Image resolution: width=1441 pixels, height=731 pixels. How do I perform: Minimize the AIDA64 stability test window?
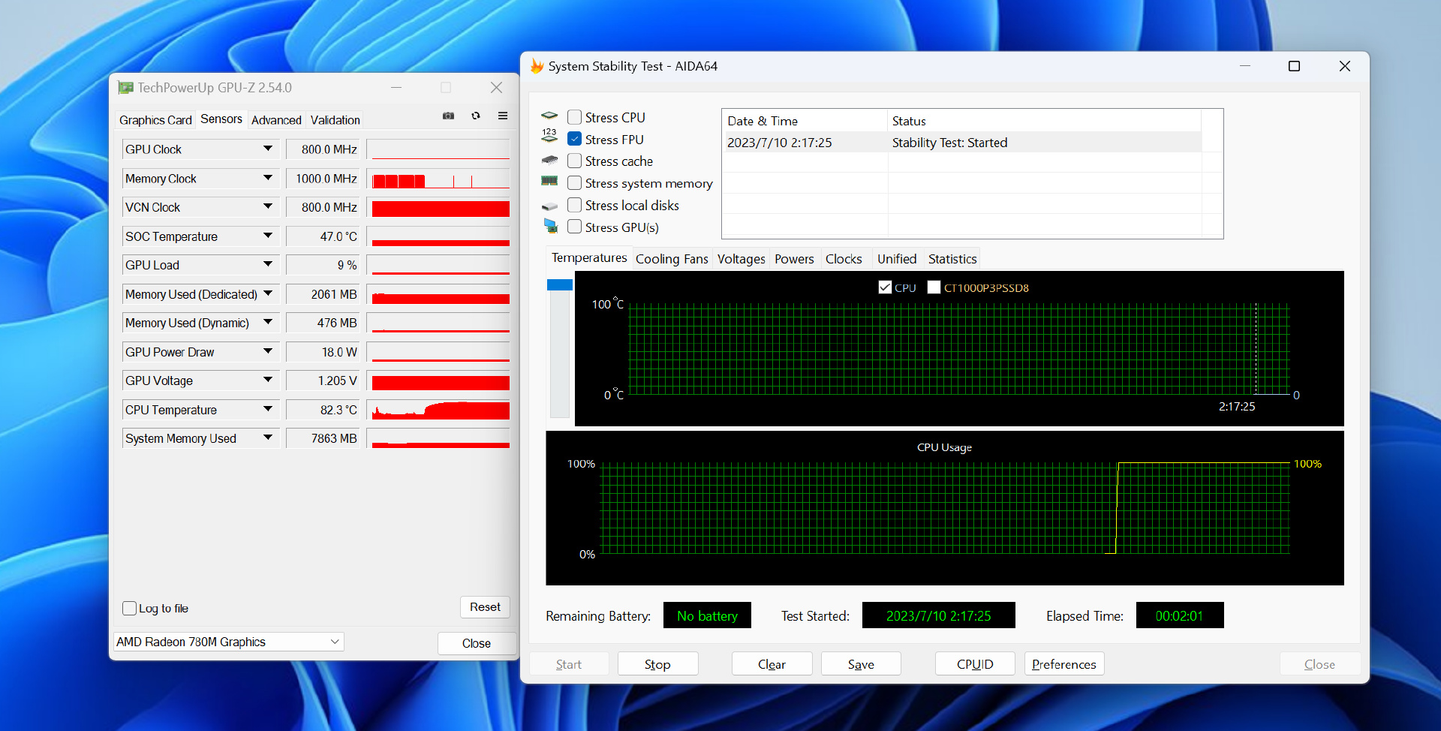pos(1245,66)
